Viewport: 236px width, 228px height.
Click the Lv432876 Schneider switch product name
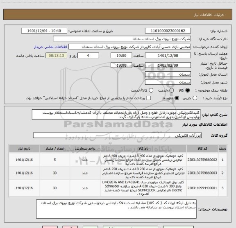143,188
